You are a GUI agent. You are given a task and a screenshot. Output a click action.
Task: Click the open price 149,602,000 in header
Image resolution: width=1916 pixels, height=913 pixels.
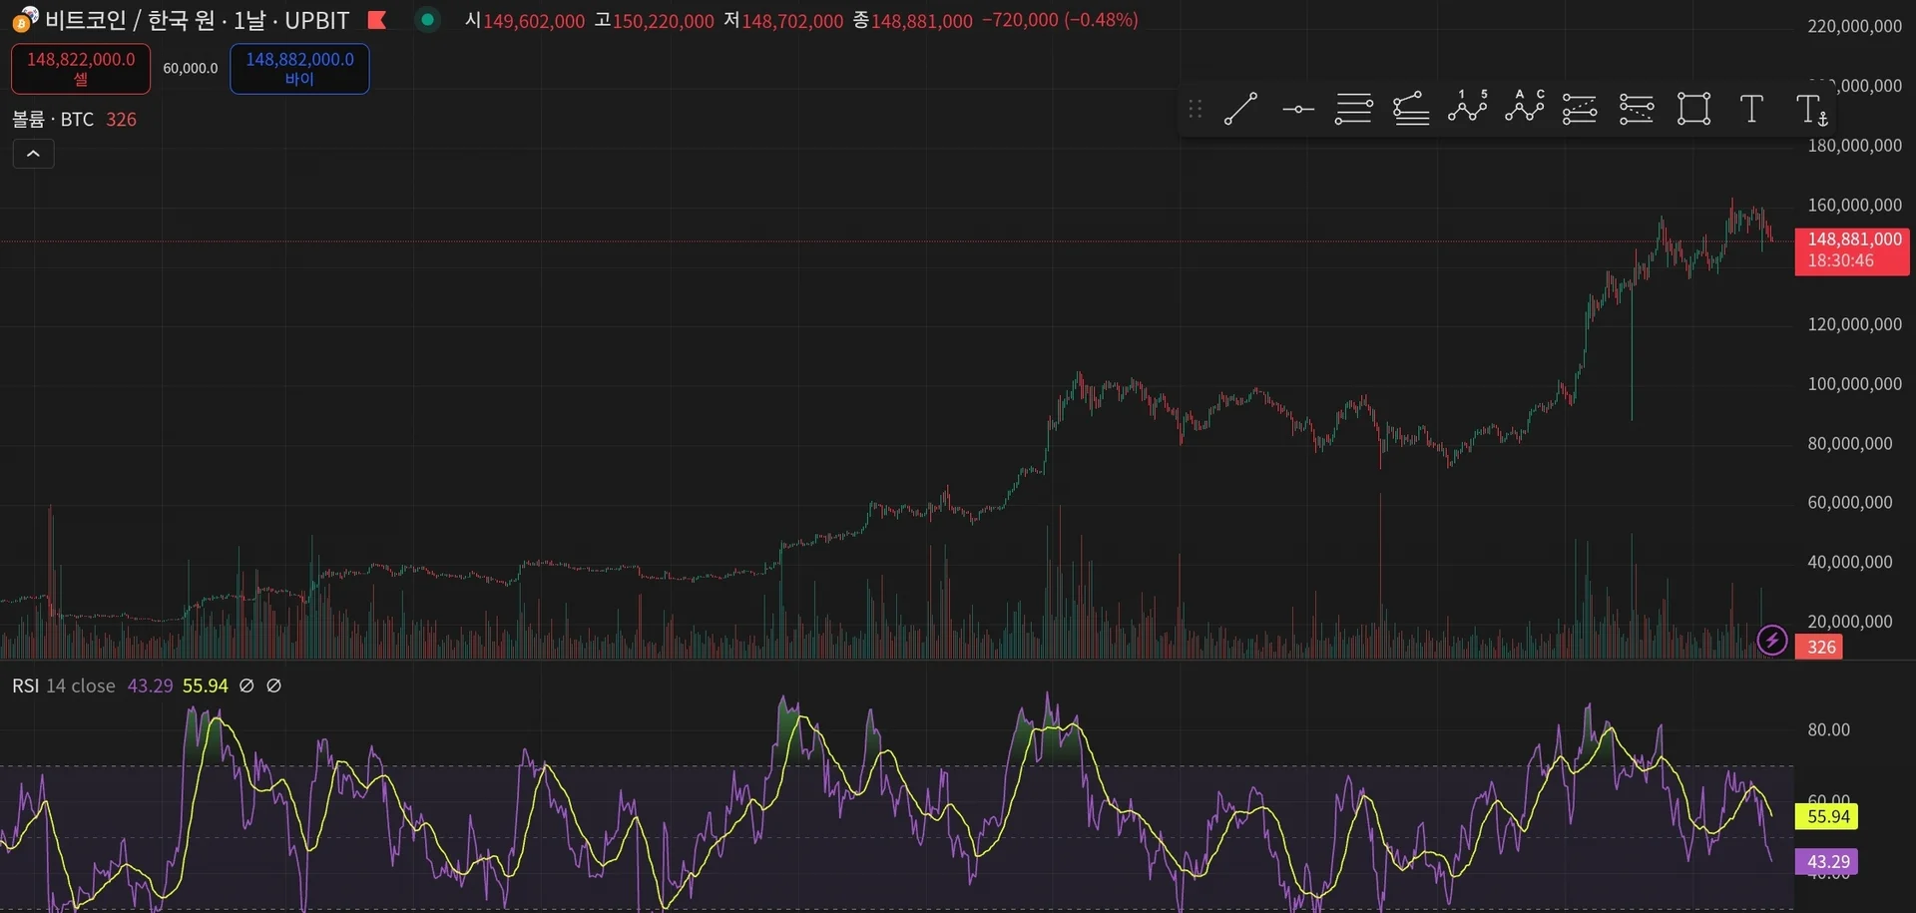point(534,21)
